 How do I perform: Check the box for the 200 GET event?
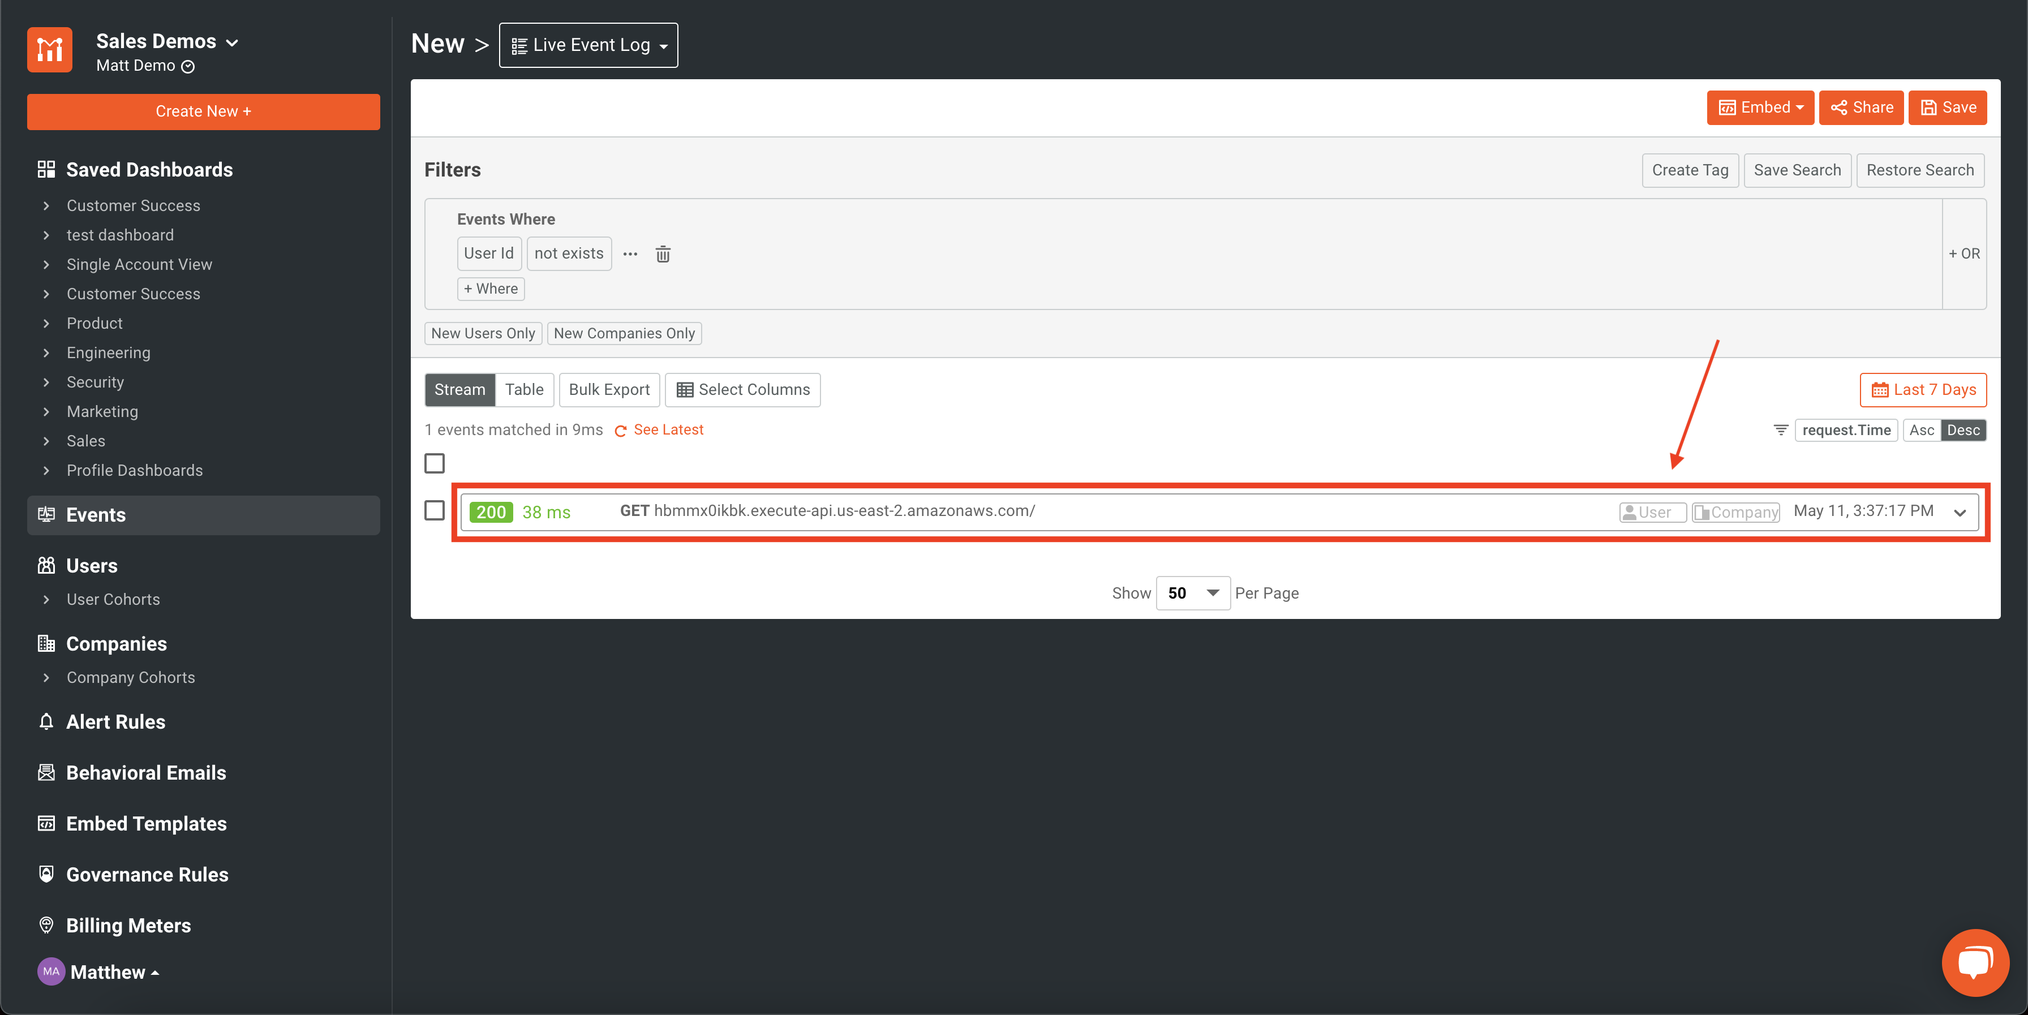click(x=435, y=510)
